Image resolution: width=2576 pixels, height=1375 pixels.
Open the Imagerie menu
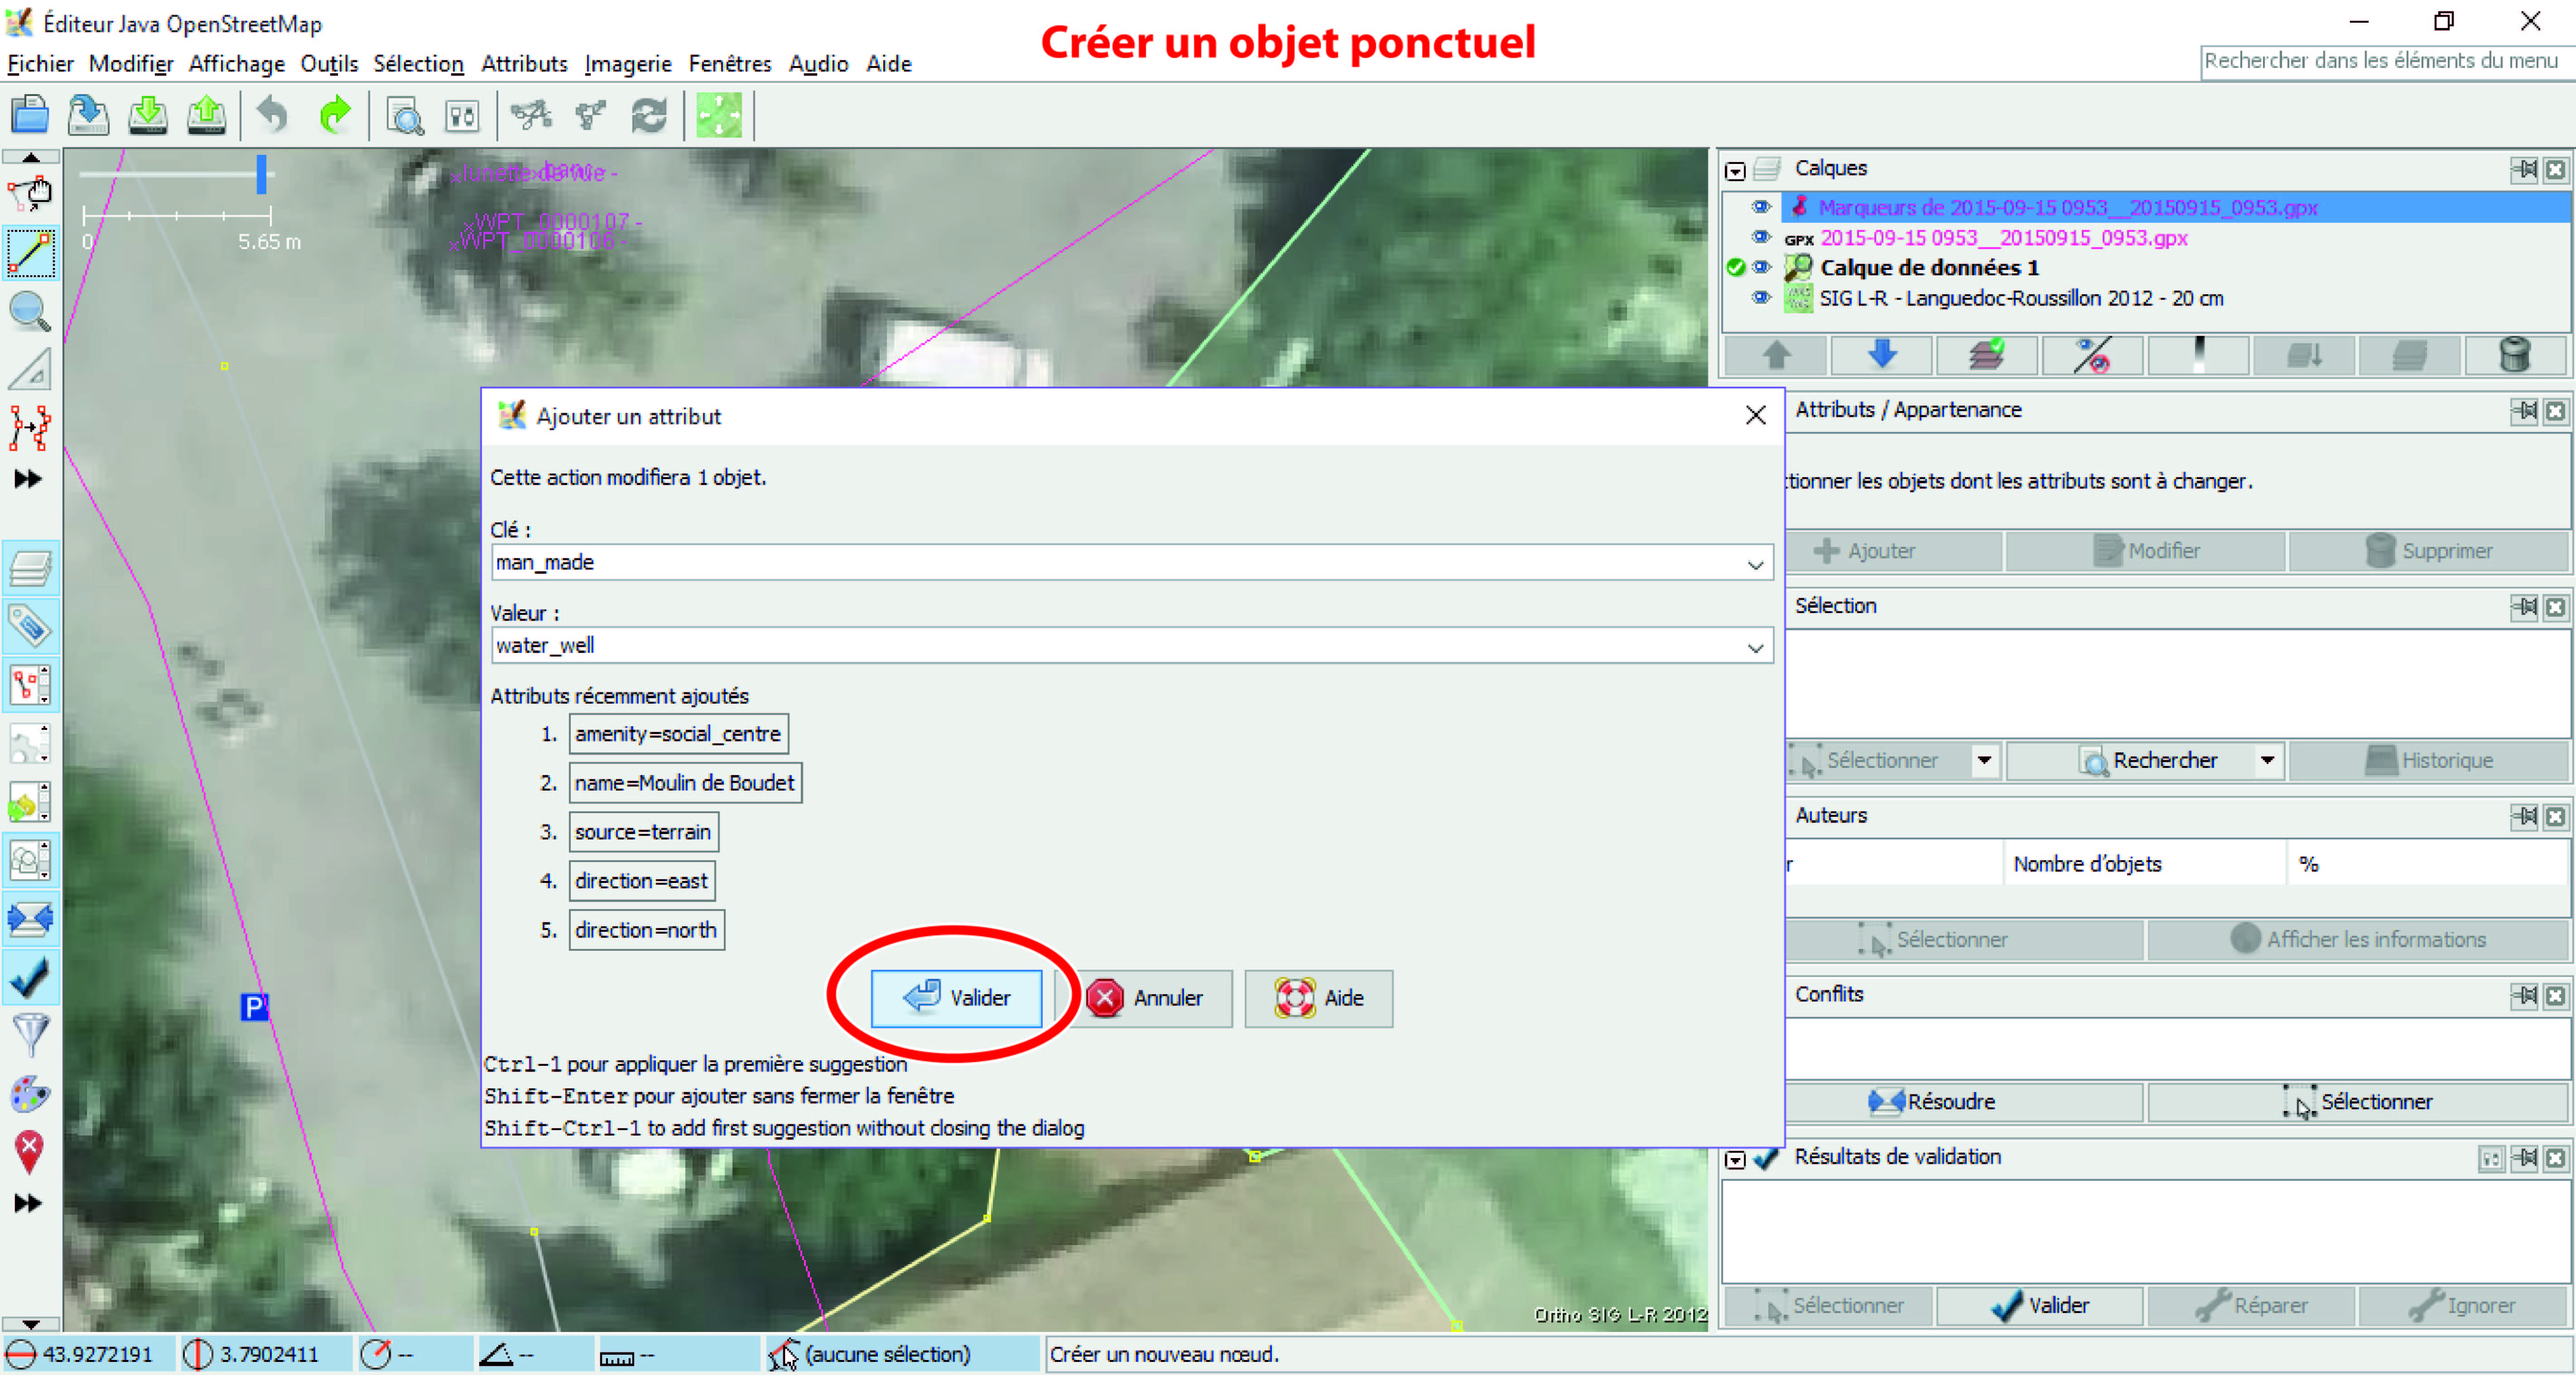[628, 64]
